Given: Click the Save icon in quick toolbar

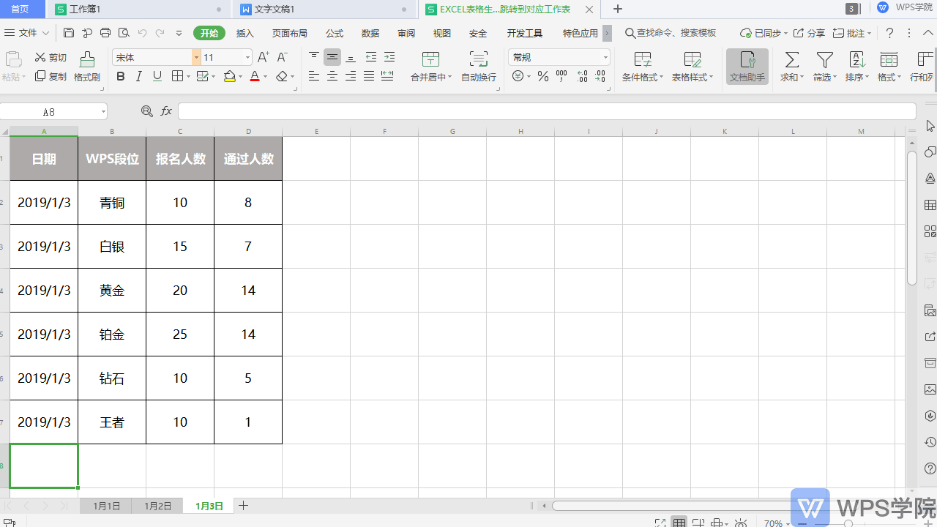Looking at the screenshot, I should coord(69,33).
